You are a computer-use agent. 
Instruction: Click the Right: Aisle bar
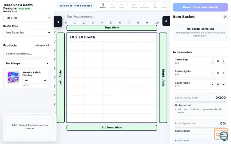[163, 78]
